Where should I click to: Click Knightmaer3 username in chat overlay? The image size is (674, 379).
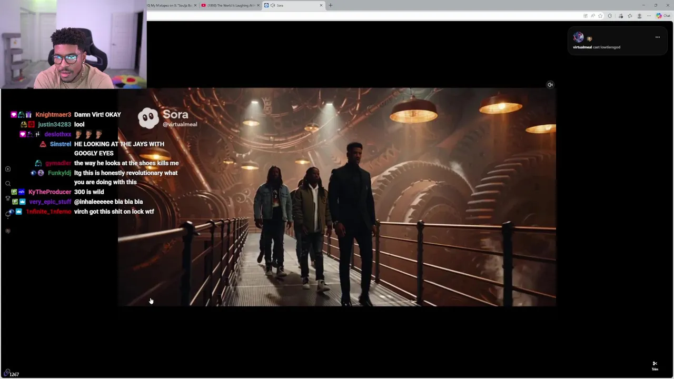click(53, 115)
